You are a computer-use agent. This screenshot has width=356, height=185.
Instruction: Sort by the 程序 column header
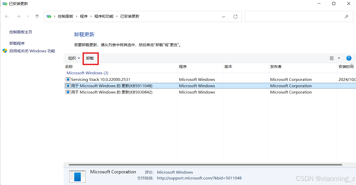coord(200,67)
